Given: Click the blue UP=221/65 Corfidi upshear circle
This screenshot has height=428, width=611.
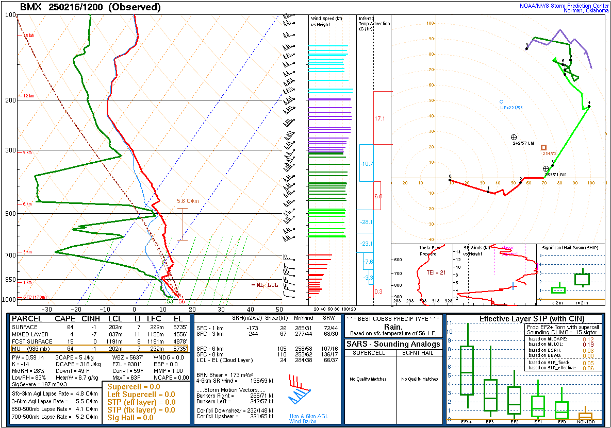Looking at the screenshot, I should coord(501,102).
